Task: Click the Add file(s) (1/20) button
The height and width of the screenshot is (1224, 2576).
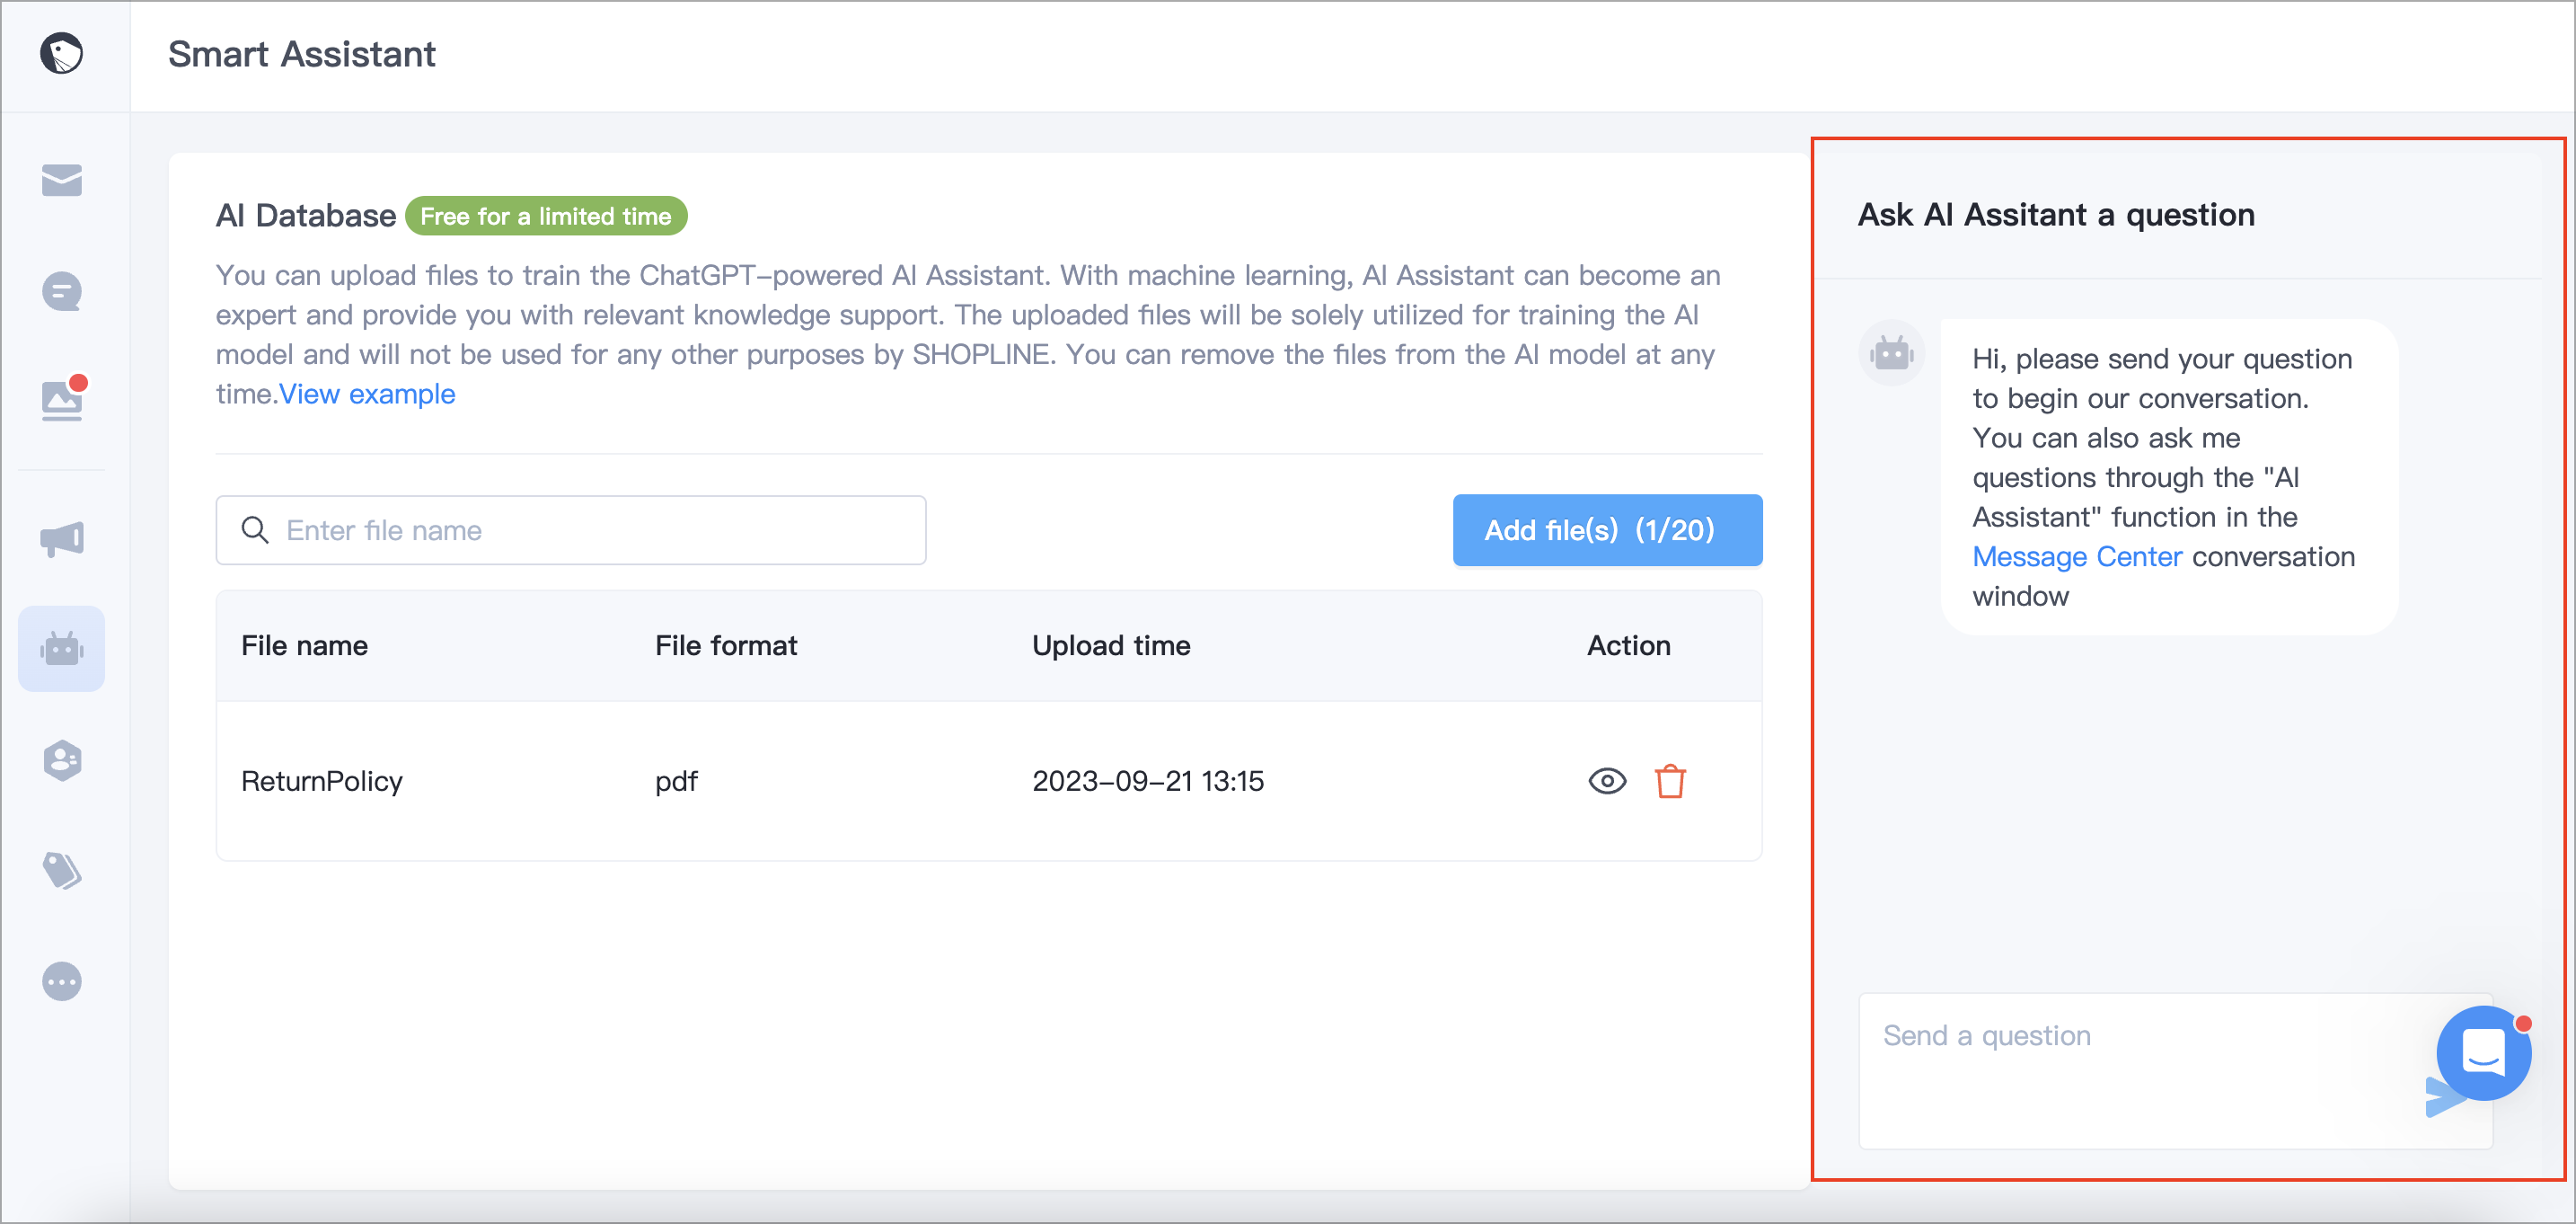Action: click(x=1607, y=530)
